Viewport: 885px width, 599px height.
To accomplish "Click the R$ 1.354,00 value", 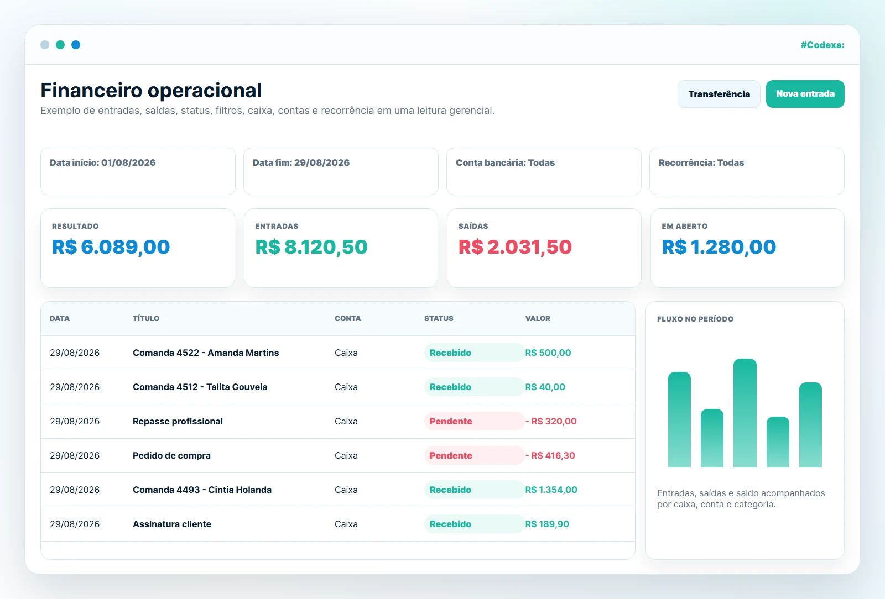I will coord(551,490).
